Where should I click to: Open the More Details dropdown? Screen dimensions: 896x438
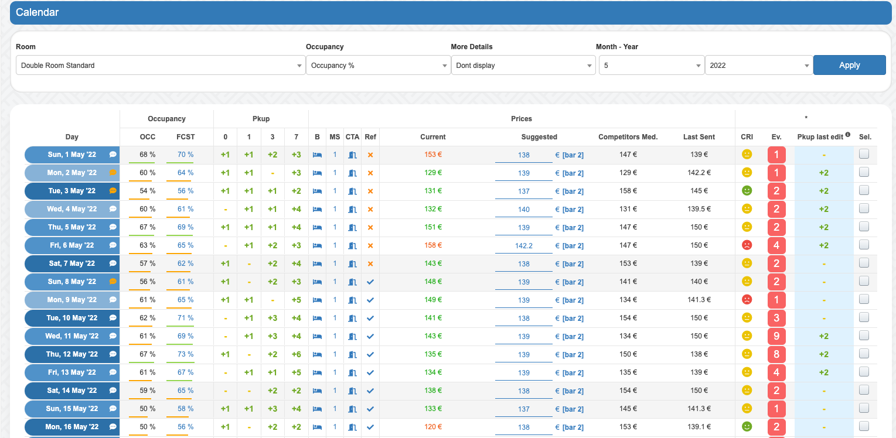click(523, 66)
